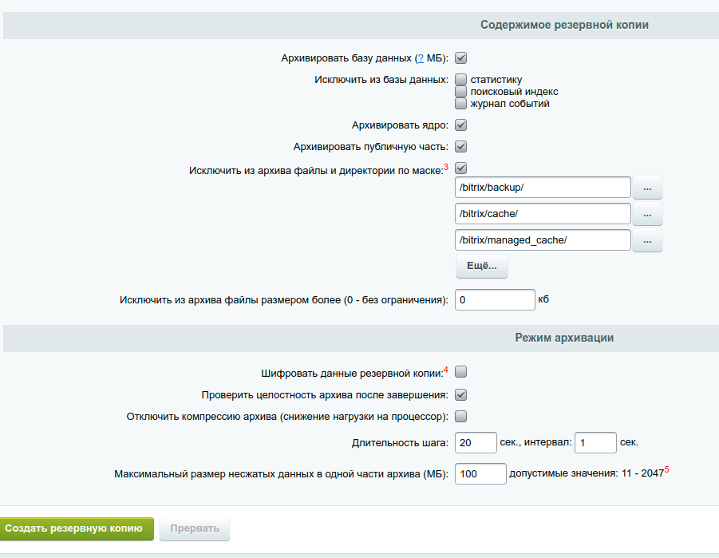
Task: Enable Шифровать данные резервной копии
Action: 460,372
